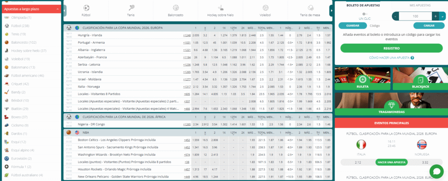Viewport: 448px width, 181px height.
Task: Click the soccer ball icon in Europa header
Action: pyautogui.click(x=69, y=28)
